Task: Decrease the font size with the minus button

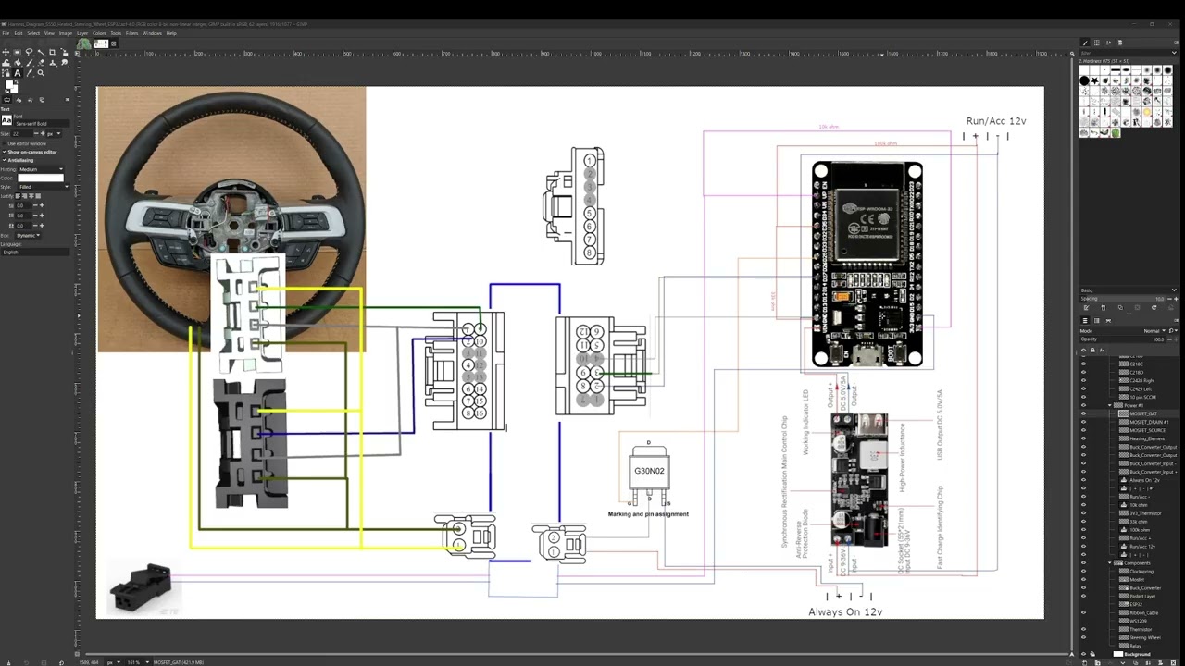Action: [x=36, y=133]
